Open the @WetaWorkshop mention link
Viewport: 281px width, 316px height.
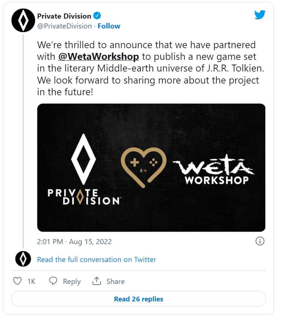[x=99, y=57]
